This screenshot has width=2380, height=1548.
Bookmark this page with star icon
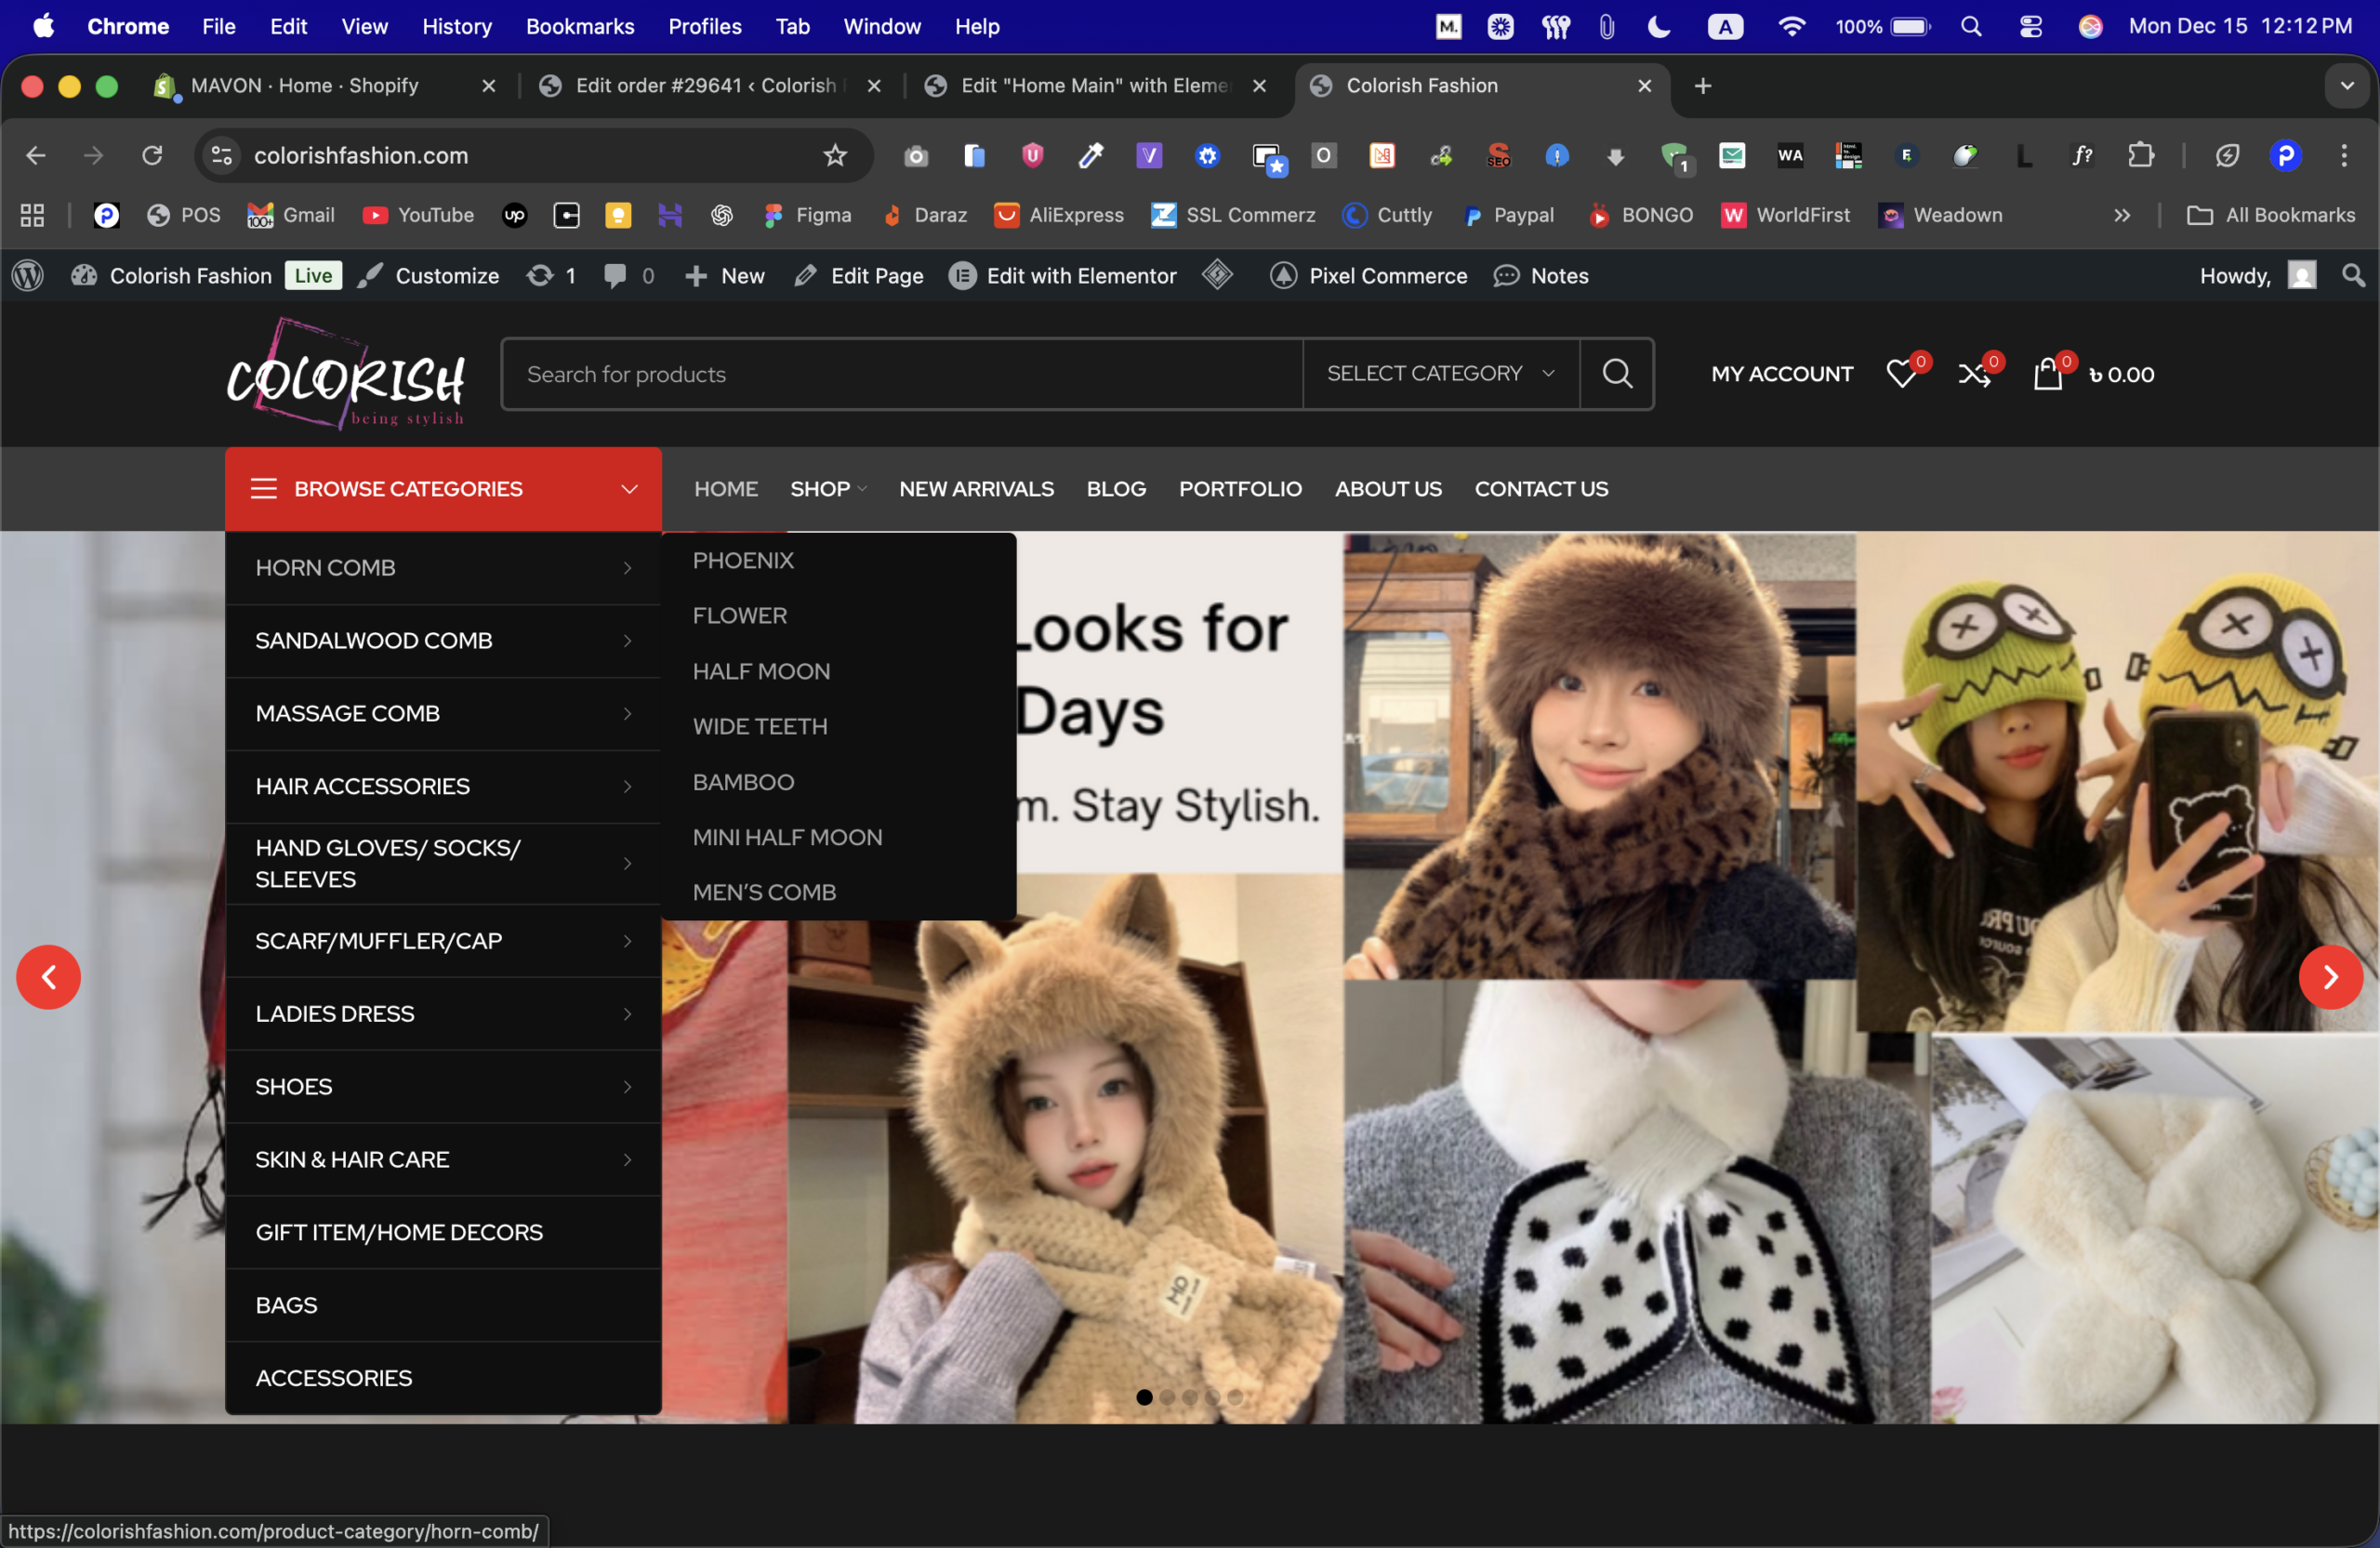834,155
